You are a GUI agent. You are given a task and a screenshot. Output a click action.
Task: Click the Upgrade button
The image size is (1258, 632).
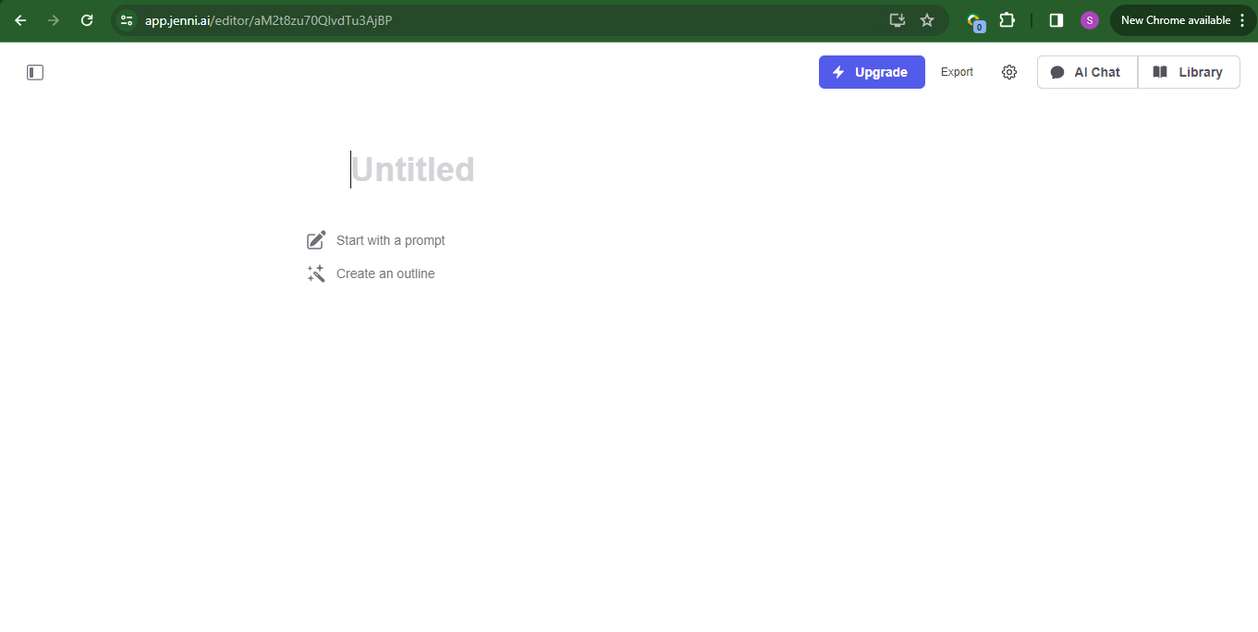tap(871, 72)
